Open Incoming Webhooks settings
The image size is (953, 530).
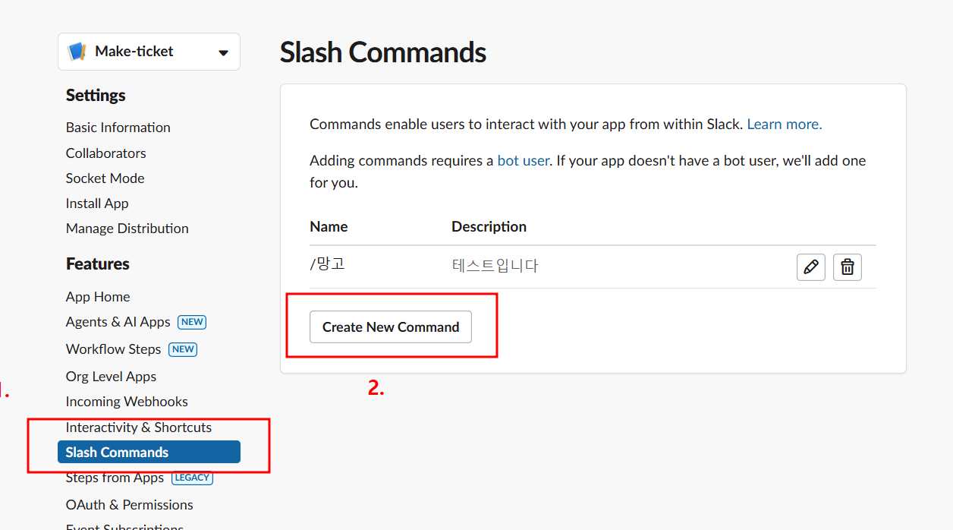127,402
